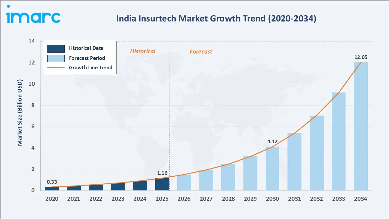Screen dimensions: 389x219
Task: Click the 2032 forecast bar
Action: (x=317, y=153)
